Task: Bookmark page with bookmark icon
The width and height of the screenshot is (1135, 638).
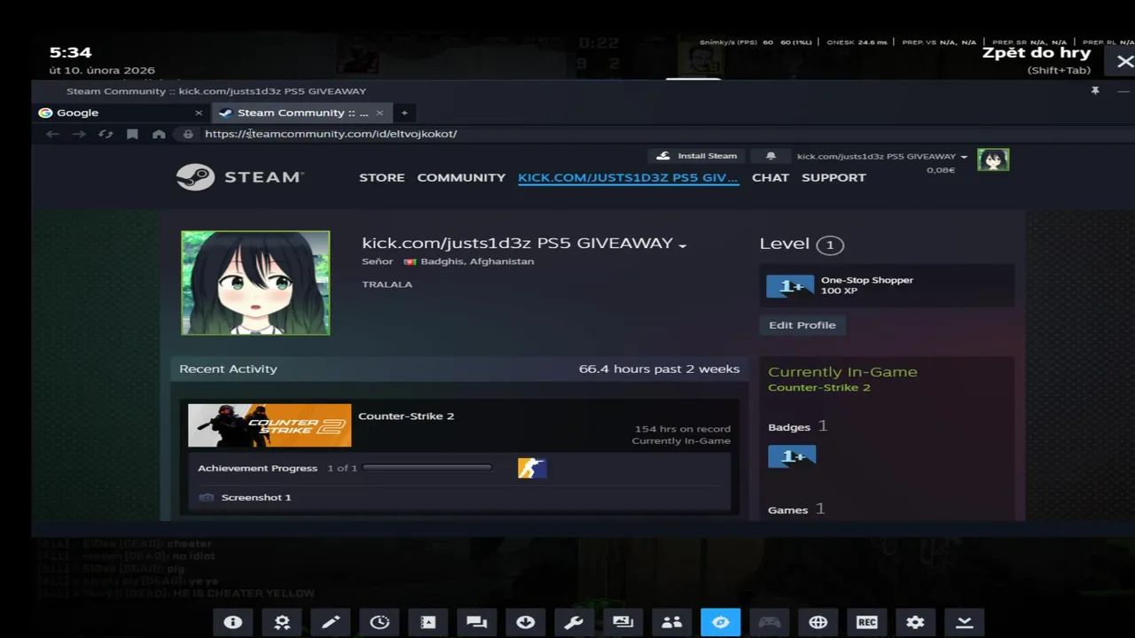Action: pos(132,134)
